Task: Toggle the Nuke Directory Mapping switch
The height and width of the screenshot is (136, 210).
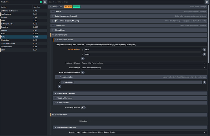Action: click(x=57, y=21)
